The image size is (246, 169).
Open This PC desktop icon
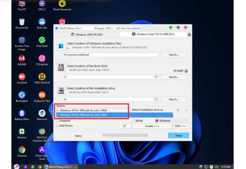click(x=22, y=6)
